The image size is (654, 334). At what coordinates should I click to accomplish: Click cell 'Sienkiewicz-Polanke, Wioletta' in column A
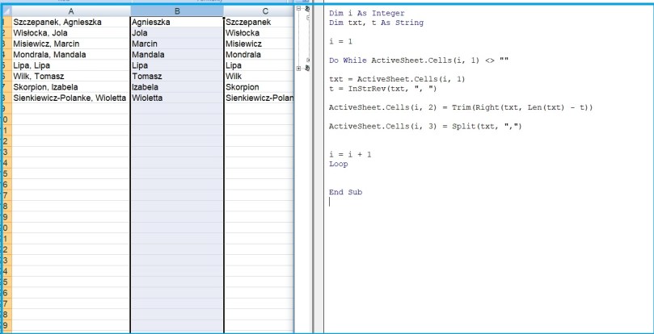(70, 98)
